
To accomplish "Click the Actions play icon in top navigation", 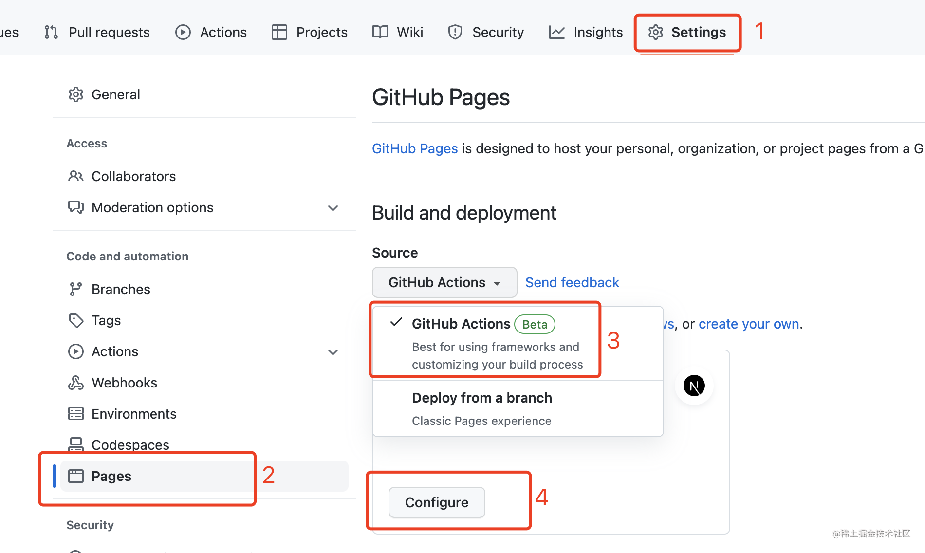I will [x=183, y=32].
